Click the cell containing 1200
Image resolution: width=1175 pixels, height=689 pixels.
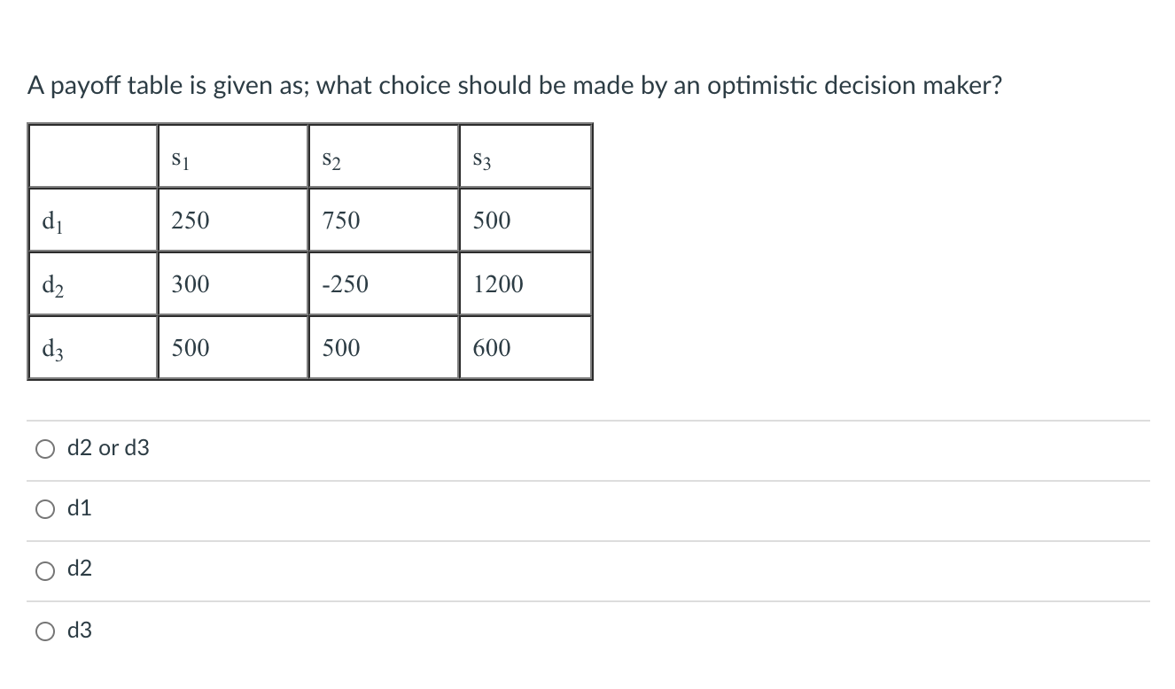[x=525, y=283]
